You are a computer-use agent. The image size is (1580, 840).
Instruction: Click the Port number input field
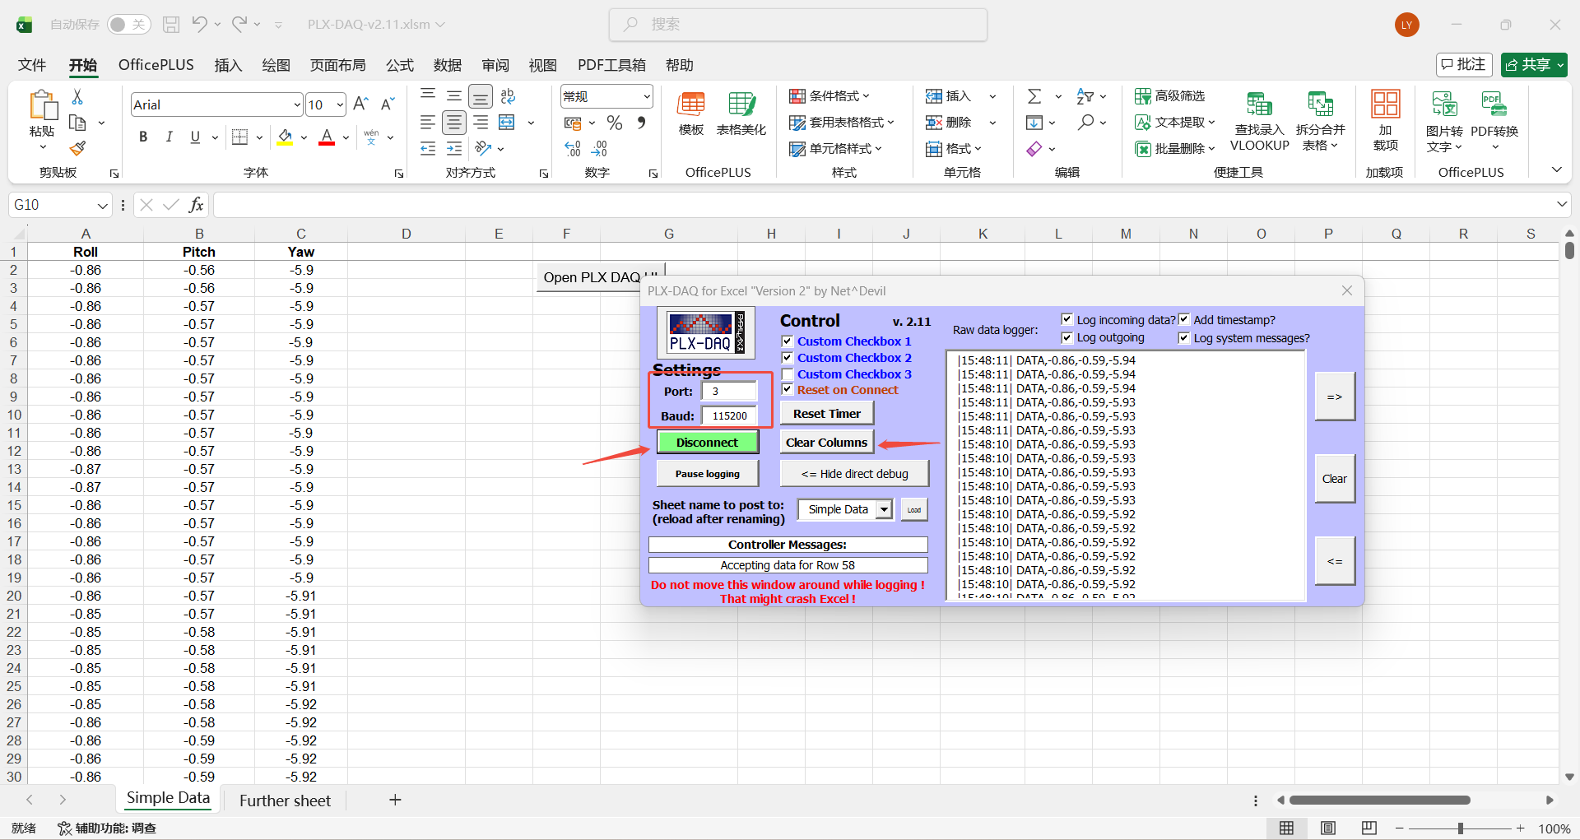(729, 392)
